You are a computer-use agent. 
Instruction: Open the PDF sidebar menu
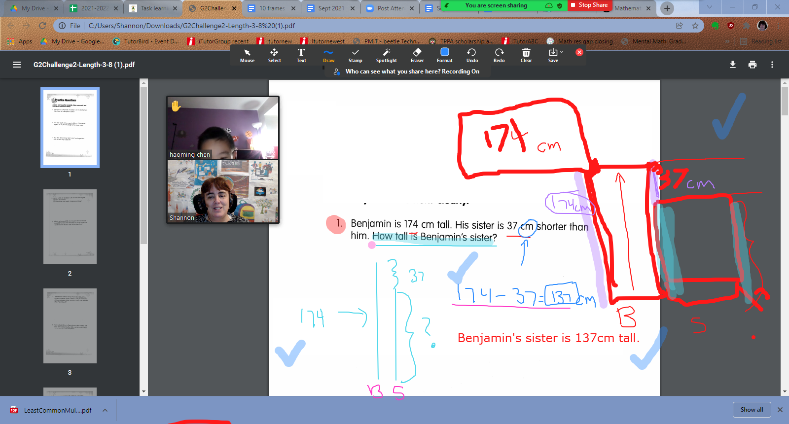click(x=17, y=65)
